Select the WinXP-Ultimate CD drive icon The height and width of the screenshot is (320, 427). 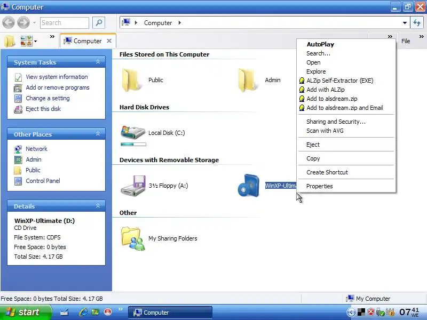click(x=248, y=186)
